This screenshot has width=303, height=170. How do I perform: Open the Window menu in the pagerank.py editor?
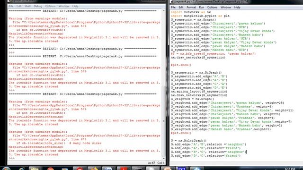(x=226, y=8)
